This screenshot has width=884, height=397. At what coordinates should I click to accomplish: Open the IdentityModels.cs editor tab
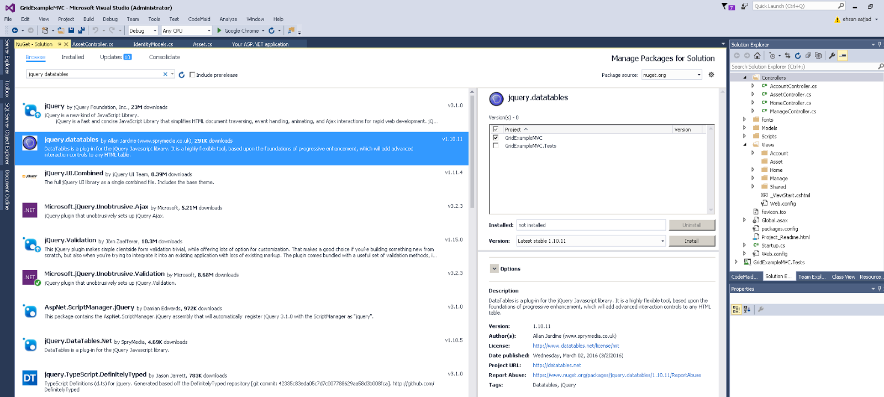(x=153, y=44)
